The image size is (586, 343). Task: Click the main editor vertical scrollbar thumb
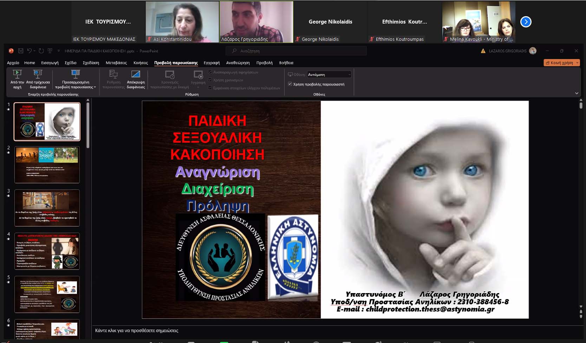[x=581, y=105]
